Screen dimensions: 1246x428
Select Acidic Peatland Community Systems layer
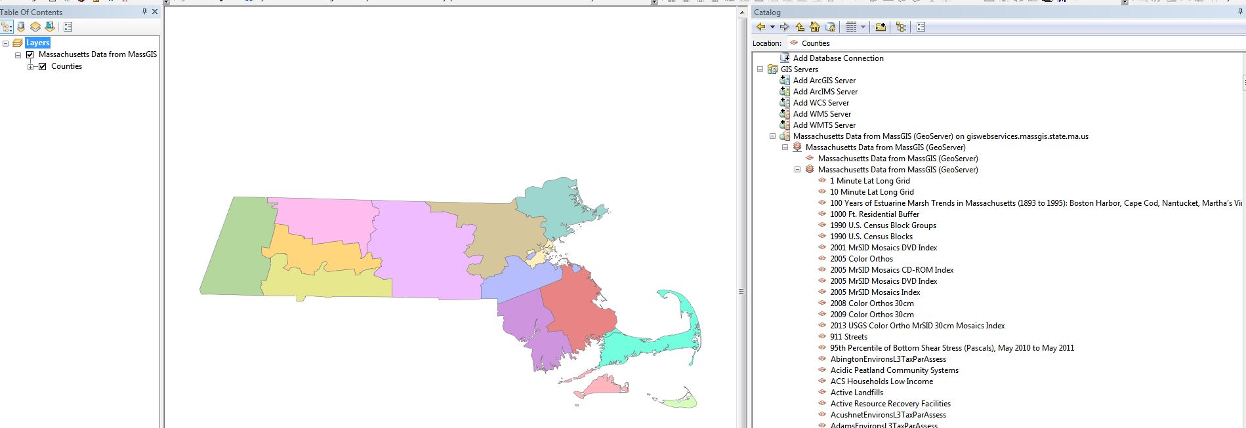pyautogui.click(x=894, y=370)
